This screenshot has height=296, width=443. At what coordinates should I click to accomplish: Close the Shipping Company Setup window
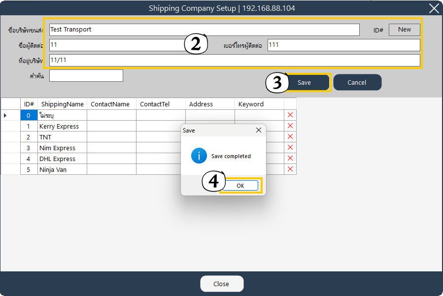point(434,8)
